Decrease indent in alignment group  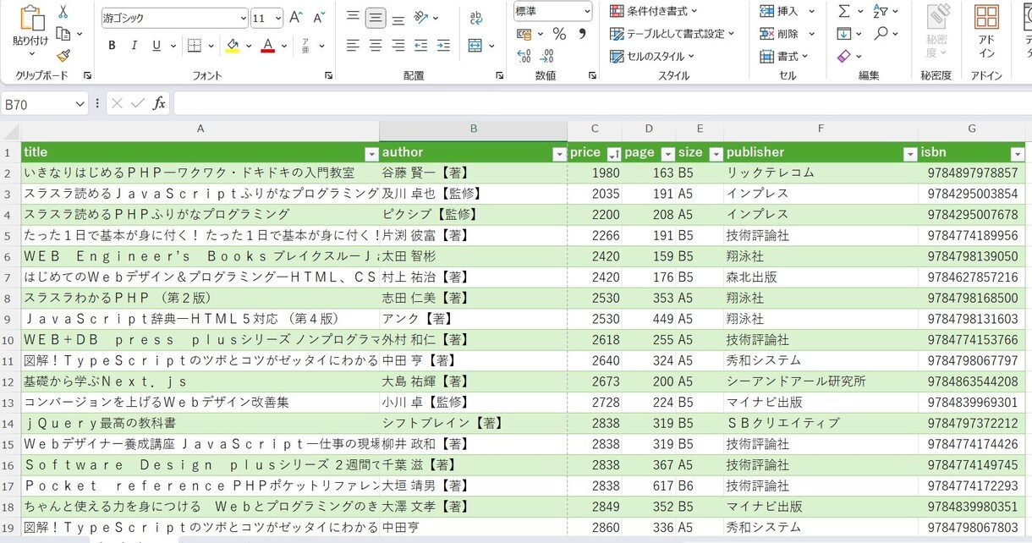pyautogui.click(x=420, y=46)
